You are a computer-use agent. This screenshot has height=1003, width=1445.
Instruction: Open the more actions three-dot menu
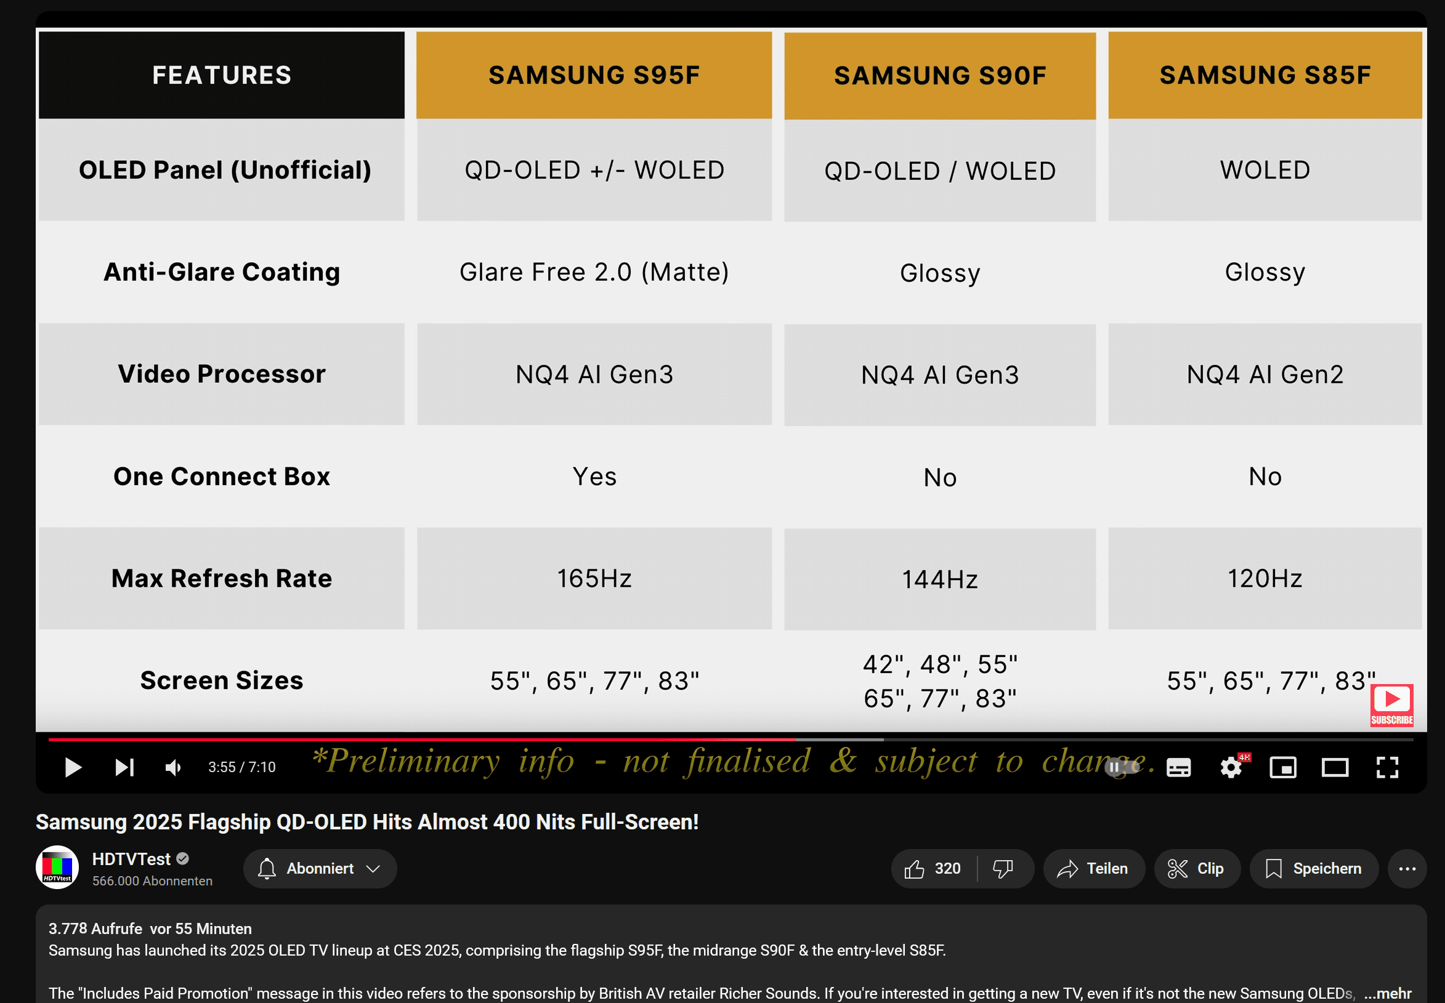(1407, 869)
